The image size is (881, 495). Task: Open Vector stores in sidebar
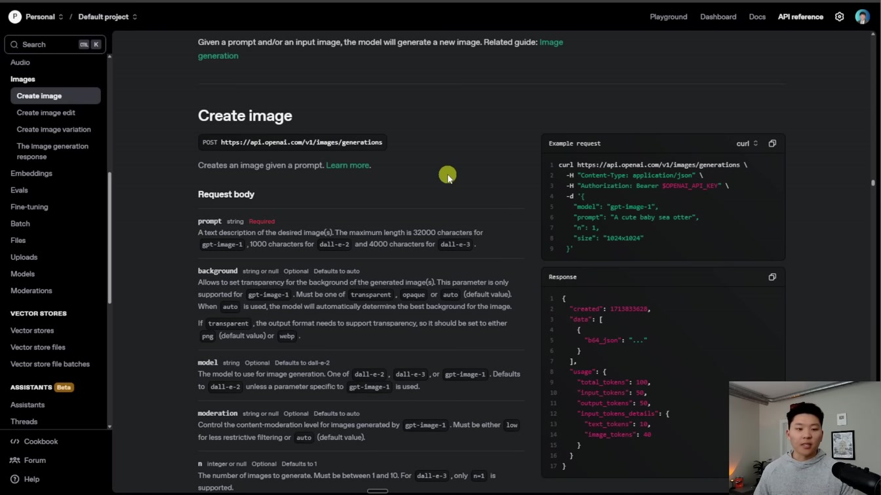pos(32,331)
